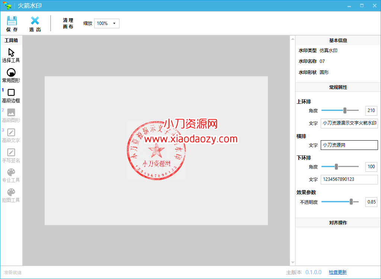Click the 清理画布 clear canvas button

pos(68,23)
